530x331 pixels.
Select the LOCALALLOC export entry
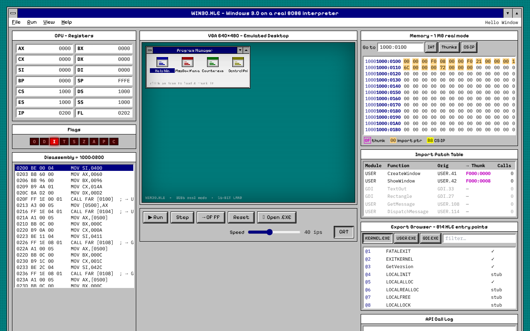(439, 282)
